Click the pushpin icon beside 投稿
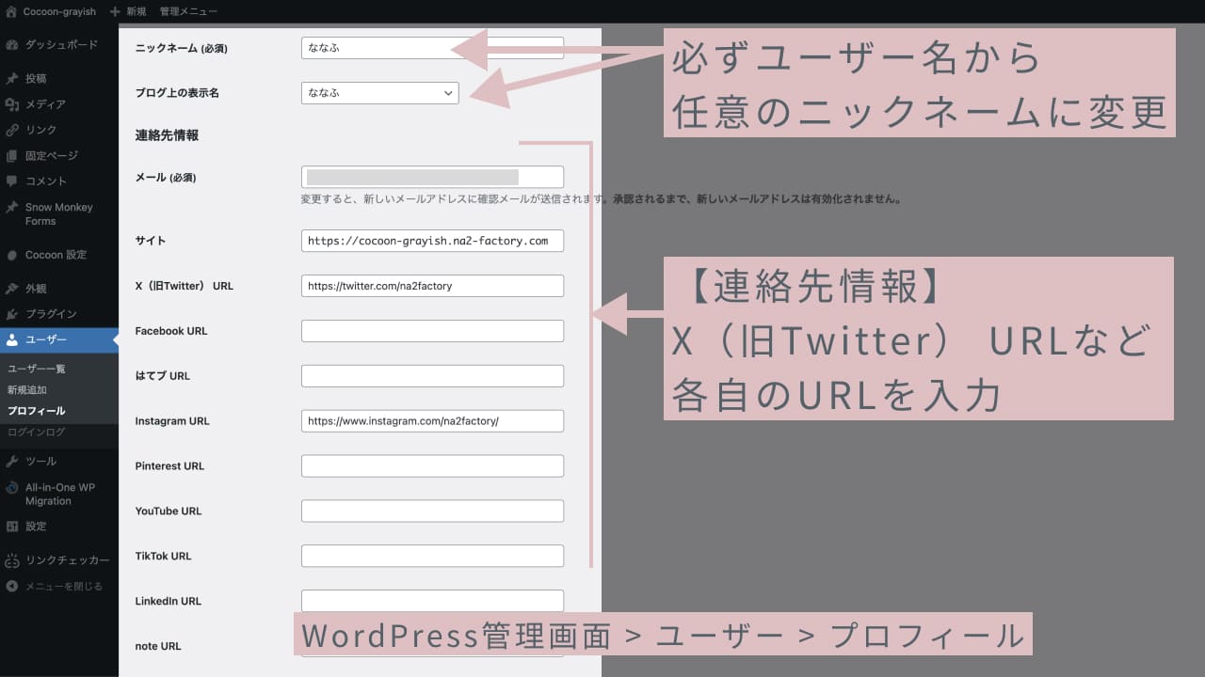This screenshot has width=1205, height=677. coord(12,79)
